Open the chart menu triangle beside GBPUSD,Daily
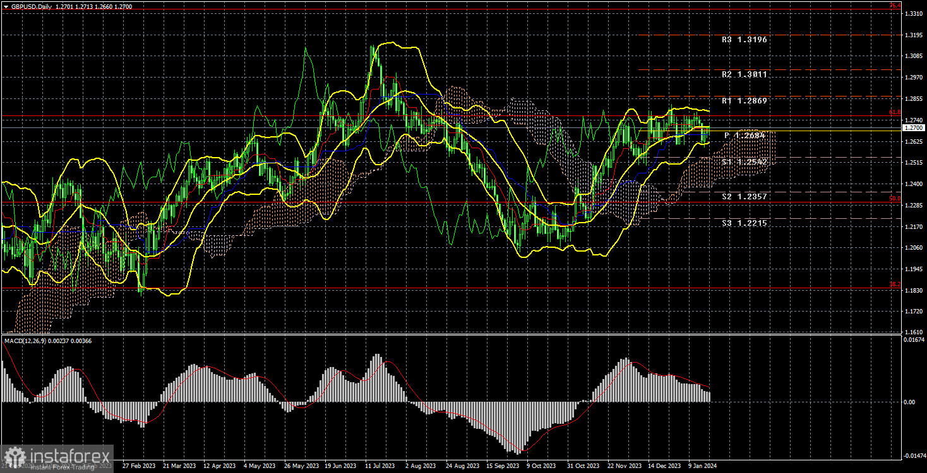The height and width of the screenshot is (473, 927). 6,6
